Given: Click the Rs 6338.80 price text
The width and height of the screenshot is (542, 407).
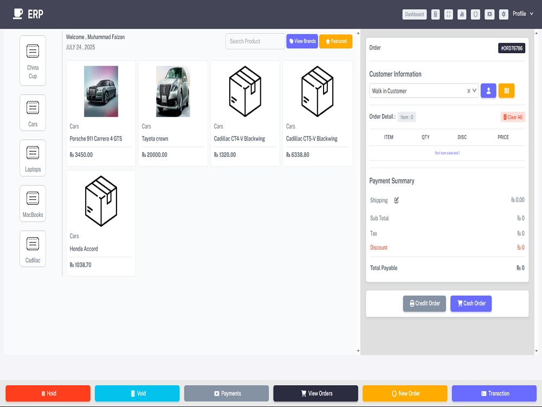Looking at the screenshot, I should (x=298, y=155).
